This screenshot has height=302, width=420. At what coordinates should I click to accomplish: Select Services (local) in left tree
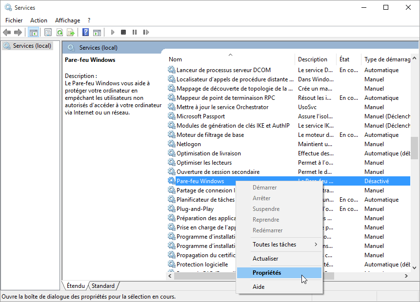[x=28, y=46]
